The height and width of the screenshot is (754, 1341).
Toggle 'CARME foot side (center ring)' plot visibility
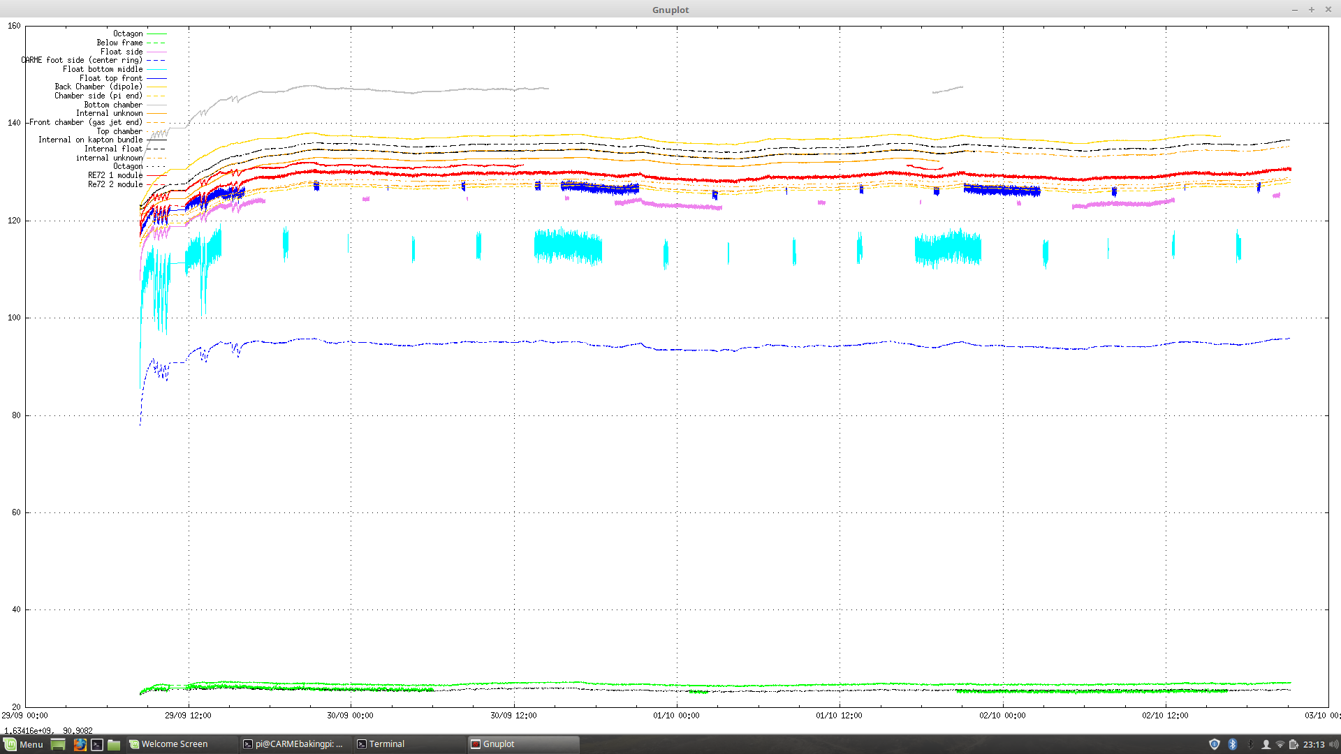point(82,61)
